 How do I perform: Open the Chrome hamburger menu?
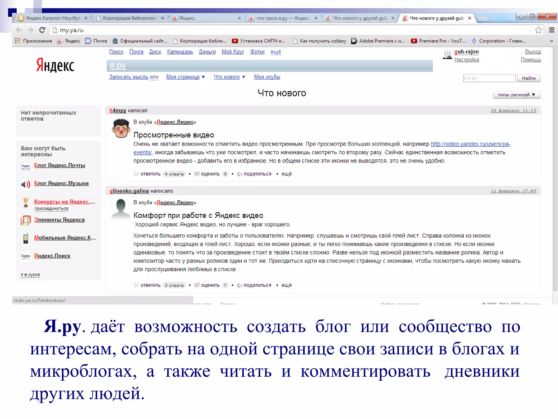552,30
